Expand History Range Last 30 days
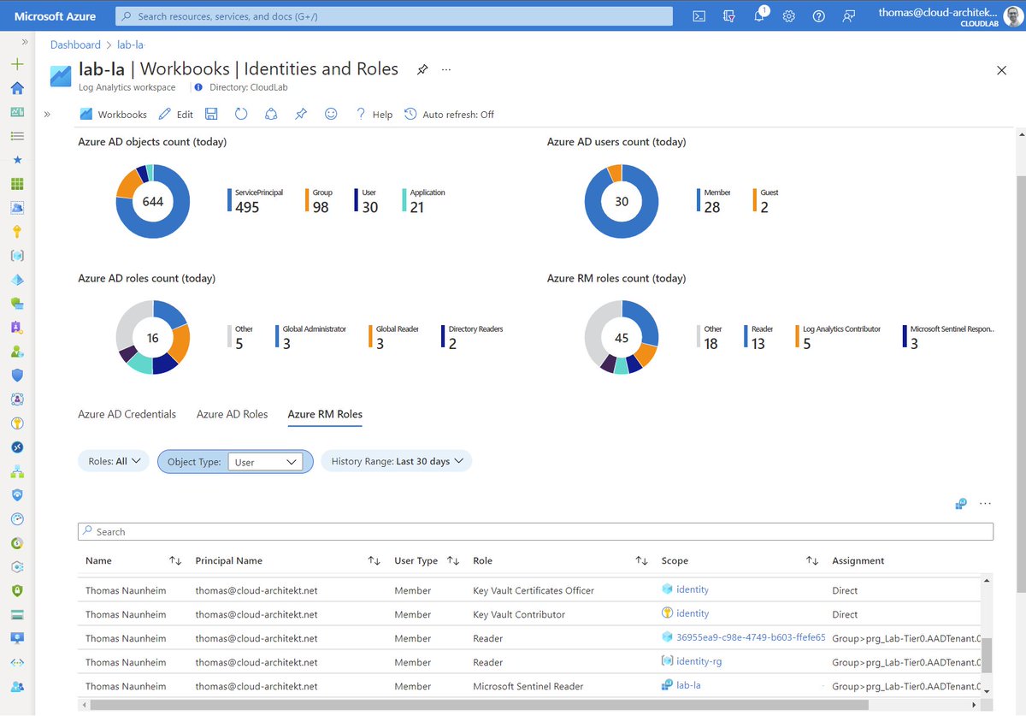1026x716 pixels. coord(397,461)
